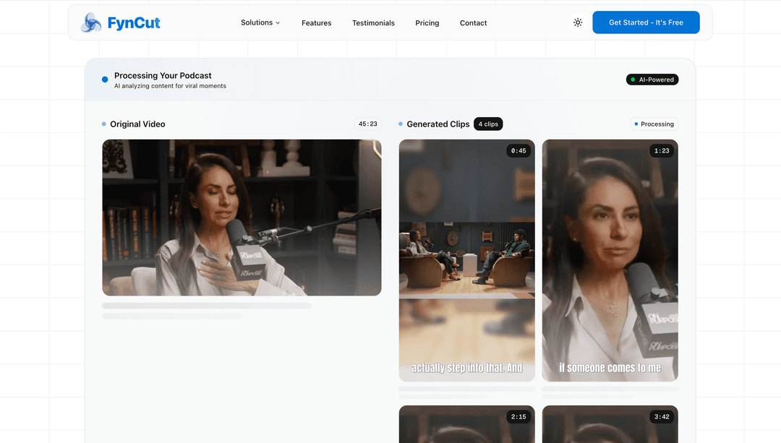The width and height of the screenshot is (781, 443).
Task: Expand the Solutions dropdown
Action: click(x=260, y=22)
